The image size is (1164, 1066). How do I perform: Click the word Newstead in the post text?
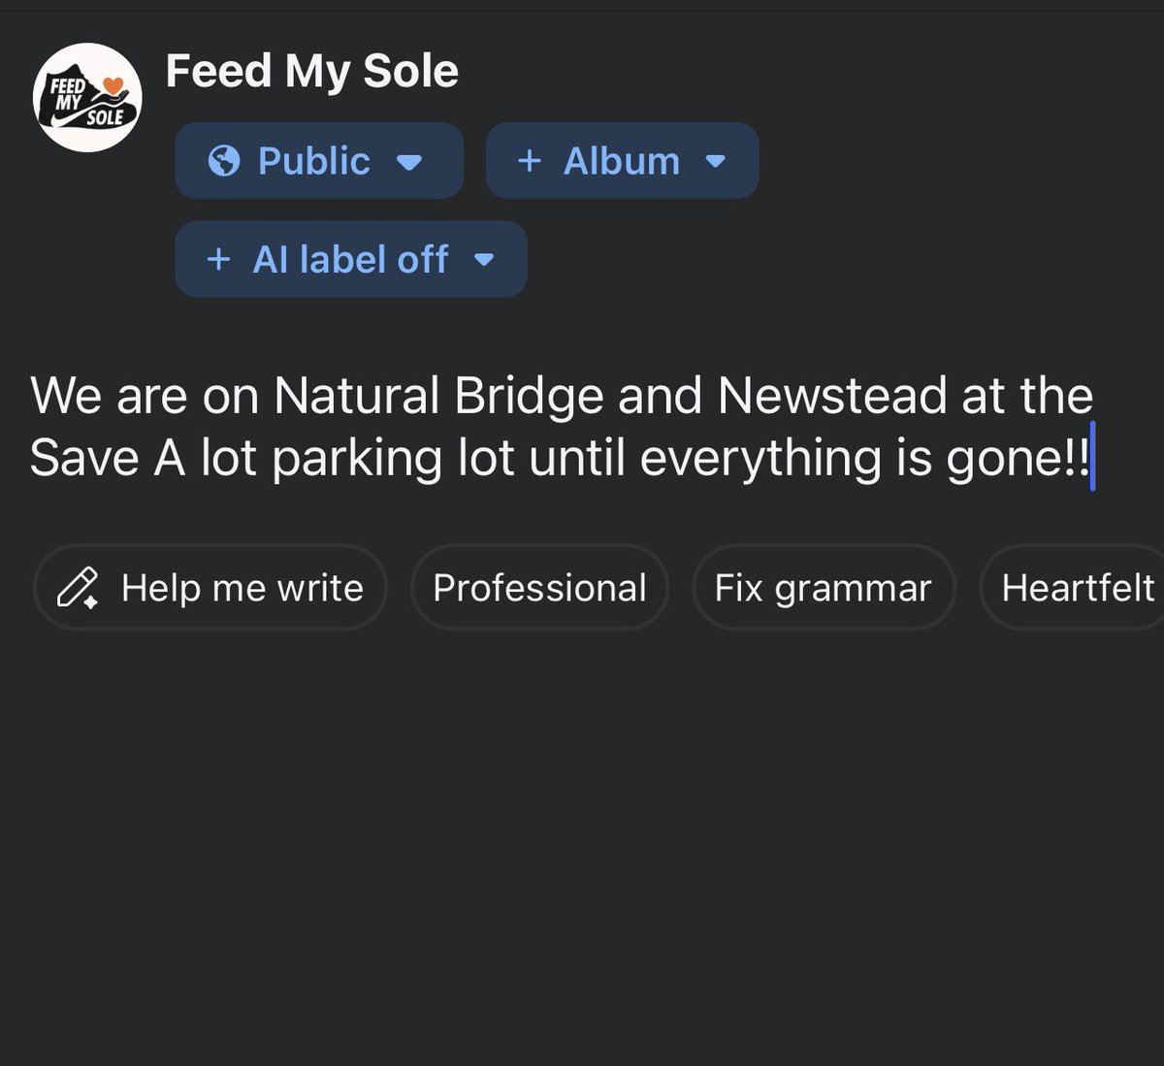[832, 396]
